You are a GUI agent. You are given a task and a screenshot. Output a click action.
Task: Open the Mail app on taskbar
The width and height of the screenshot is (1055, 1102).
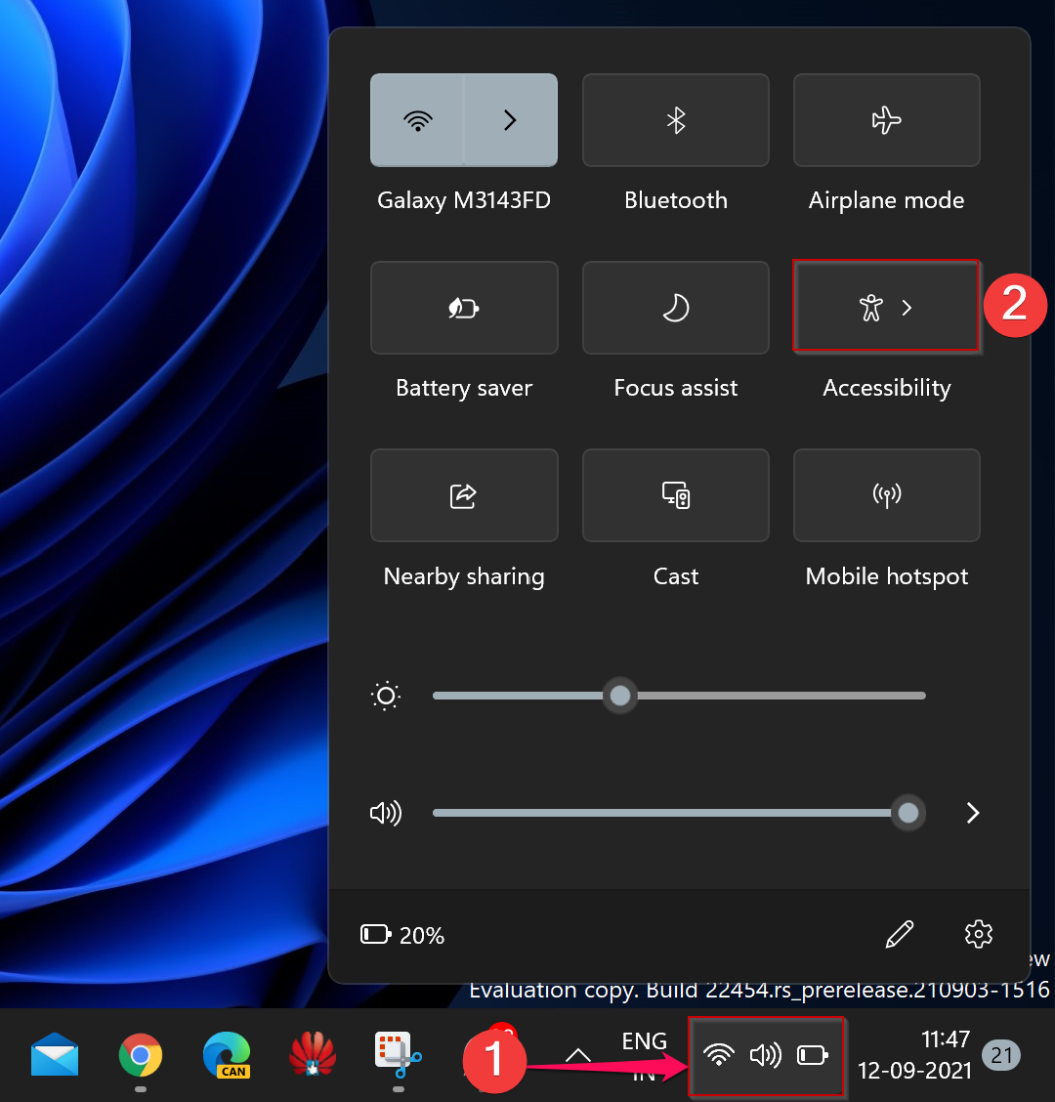pyautogui.click(x=55, y=1054)
